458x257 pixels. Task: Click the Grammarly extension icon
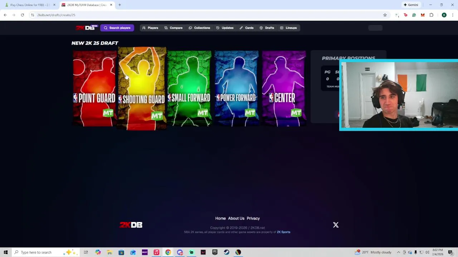414,15
